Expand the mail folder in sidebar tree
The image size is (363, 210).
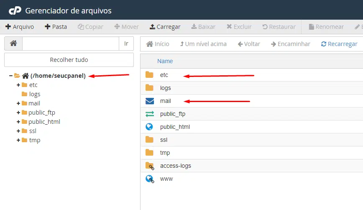pos(18,103)
